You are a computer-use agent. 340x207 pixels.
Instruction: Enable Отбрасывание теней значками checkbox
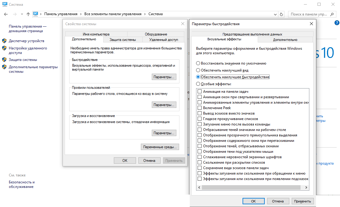click(x=200, y=129)
